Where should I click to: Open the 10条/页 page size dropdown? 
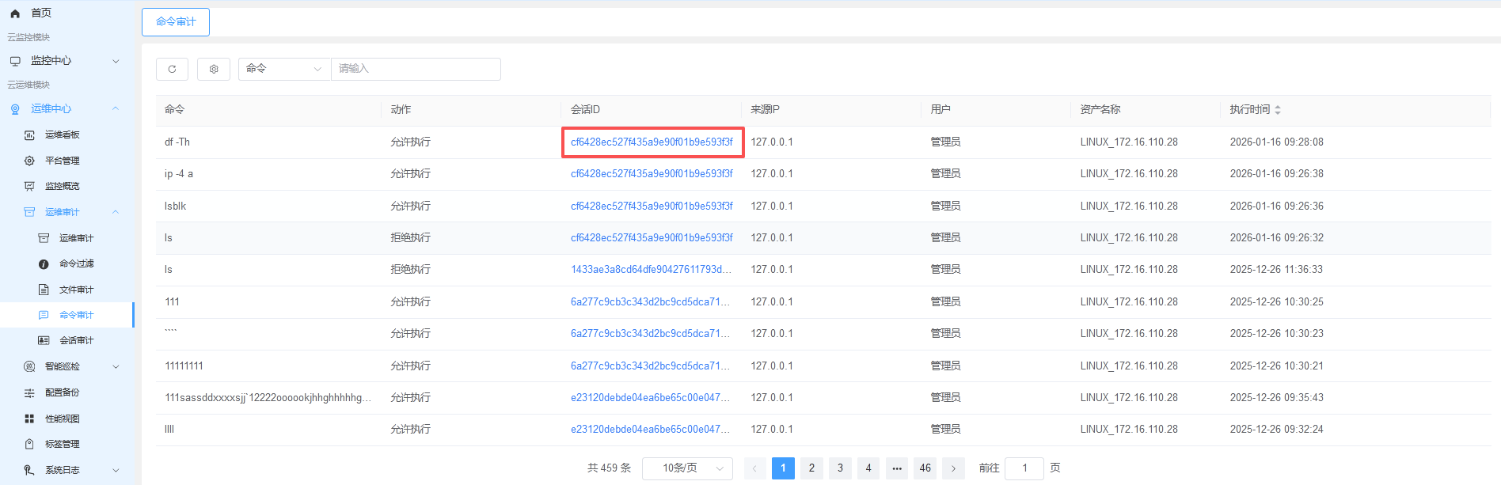tap(687, 468)
